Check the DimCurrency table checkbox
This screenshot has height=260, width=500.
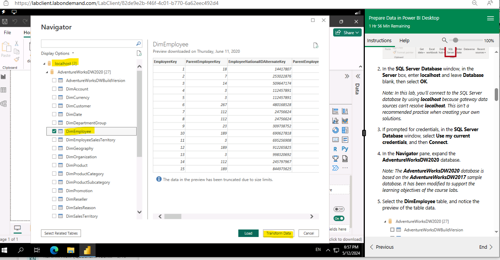pos(54,97)
